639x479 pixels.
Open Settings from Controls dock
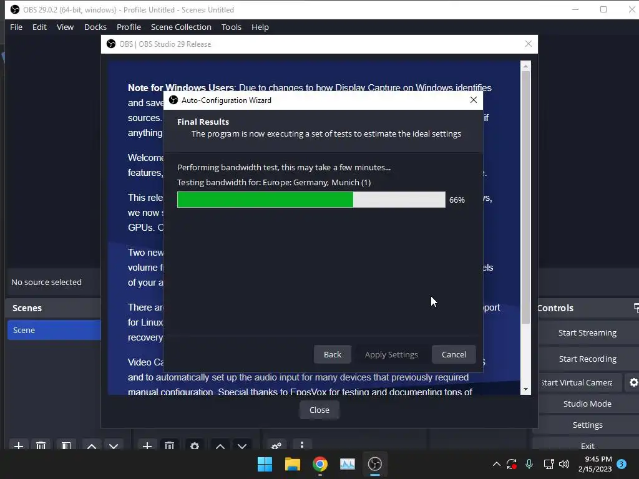(587, 425)
